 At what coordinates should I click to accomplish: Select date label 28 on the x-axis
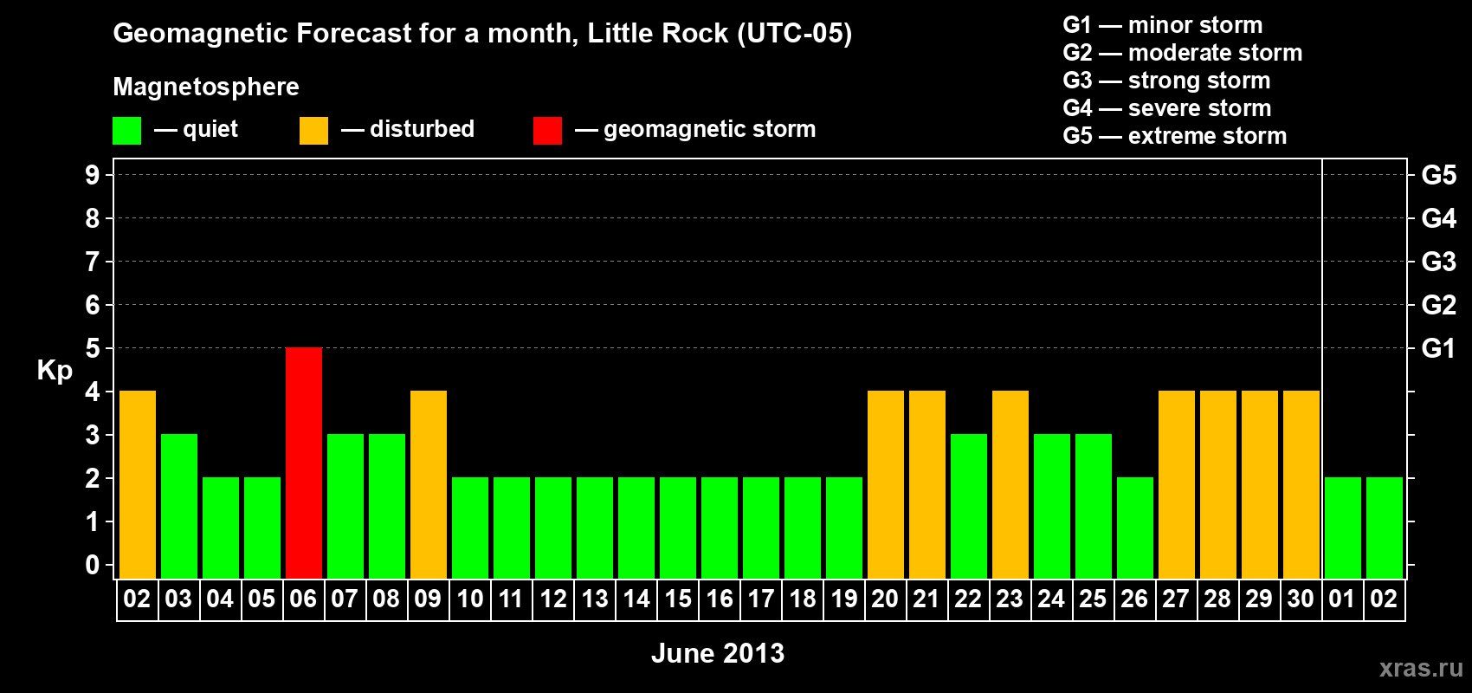click(1217, 599)
